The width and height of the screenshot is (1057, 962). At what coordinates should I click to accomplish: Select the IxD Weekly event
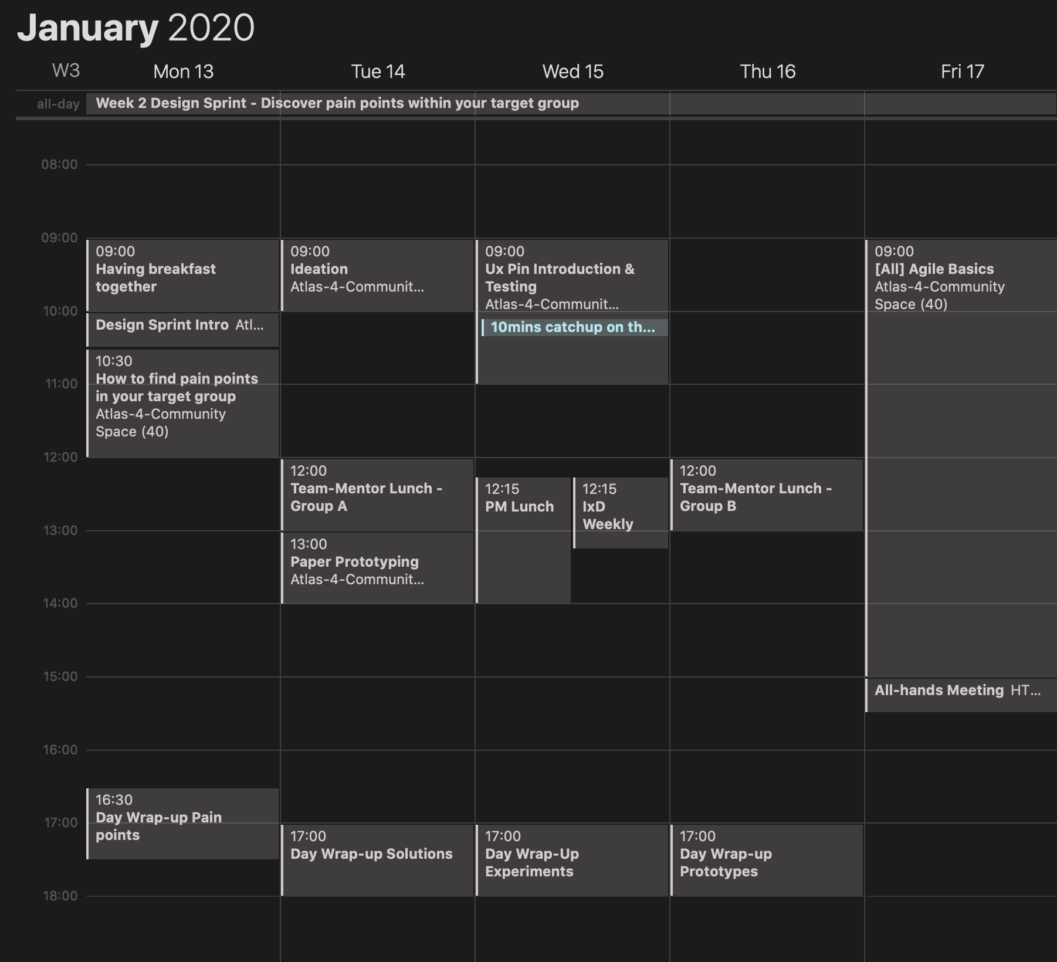[621, 513]
